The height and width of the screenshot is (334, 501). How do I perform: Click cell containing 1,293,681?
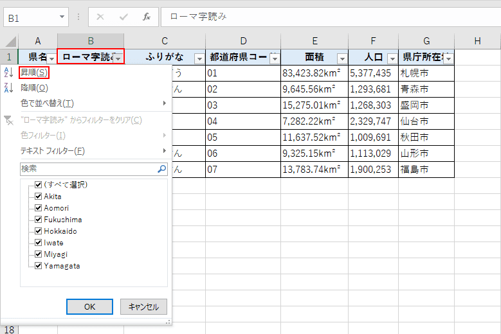[x=373, y=89]
